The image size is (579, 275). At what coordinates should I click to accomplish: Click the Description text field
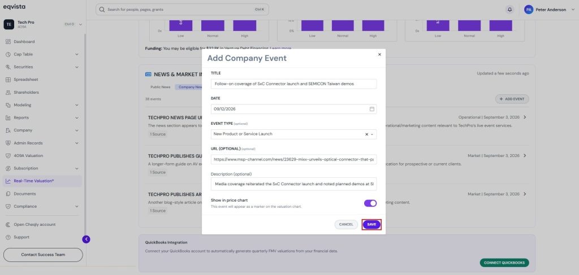[293, 184]
